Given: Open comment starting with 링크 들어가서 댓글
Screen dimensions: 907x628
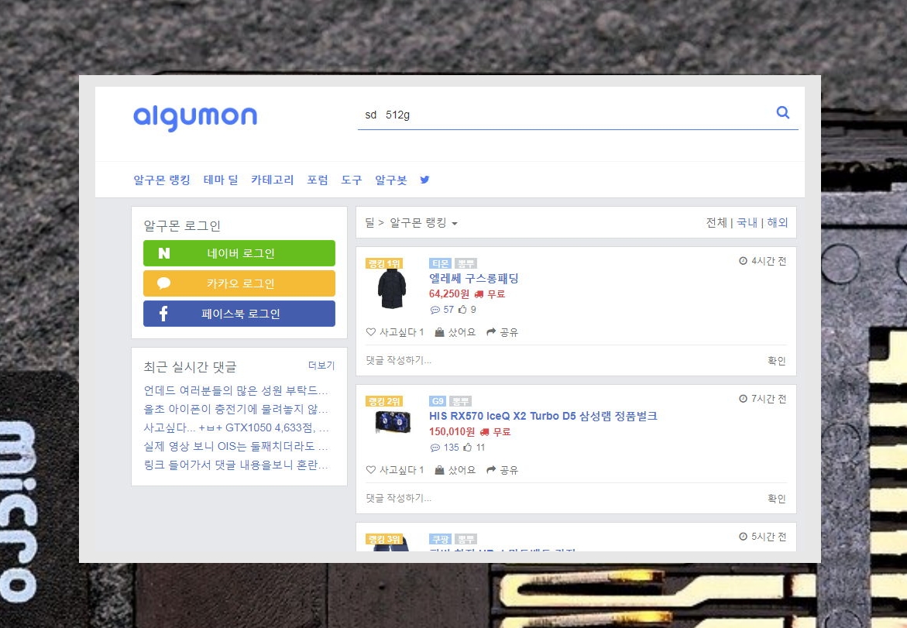Looking at the screenshot, I should (236, 465).
